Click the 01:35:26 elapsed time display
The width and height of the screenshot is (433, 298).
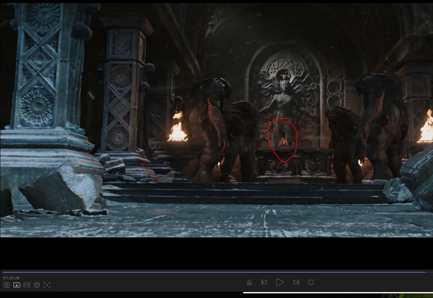pos(11,278)
